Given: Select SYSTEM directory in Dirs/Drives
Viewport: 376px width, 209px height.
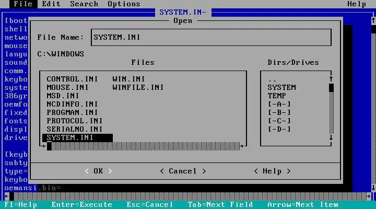Looking at the screenshot, I should tap(281, 87).
